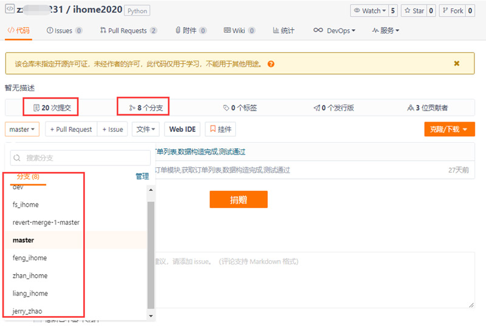Fork this repository

(x=453, y=11)
